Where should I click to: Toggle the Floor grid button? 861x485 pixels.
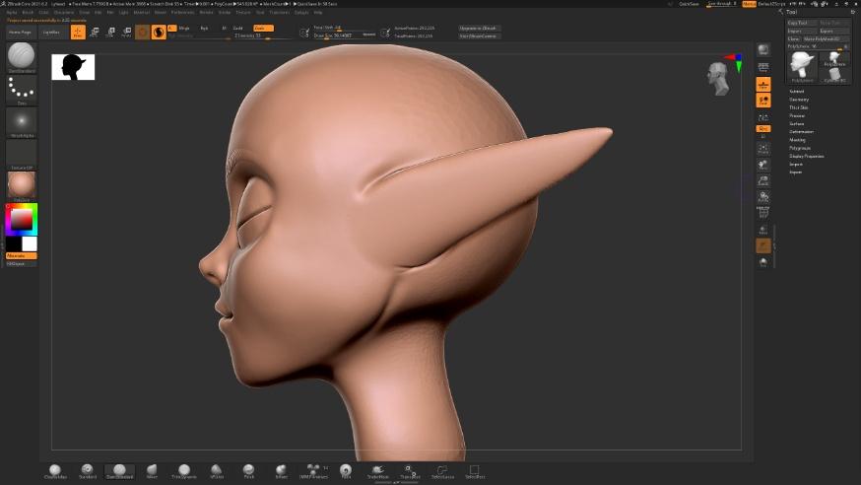pyautogui.click(x=763, y=84)
